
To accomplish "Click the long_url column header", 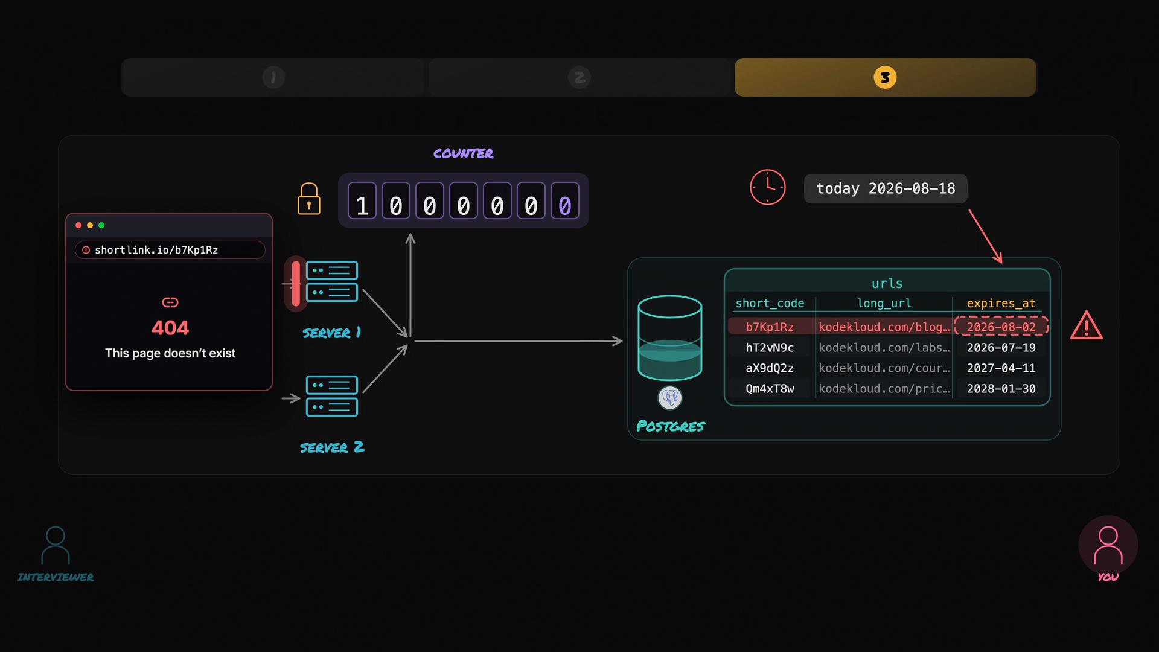I will 884,303.
